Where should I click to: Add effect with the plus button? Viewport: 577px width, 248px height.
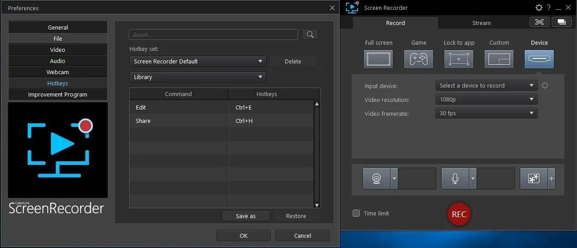(552, 179)
